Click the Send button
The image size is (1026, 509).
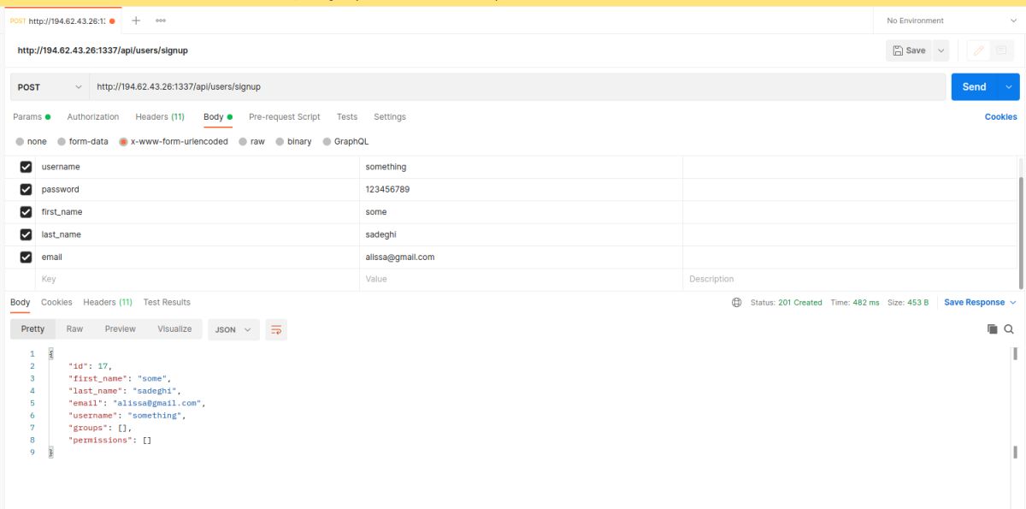[975, 87]
